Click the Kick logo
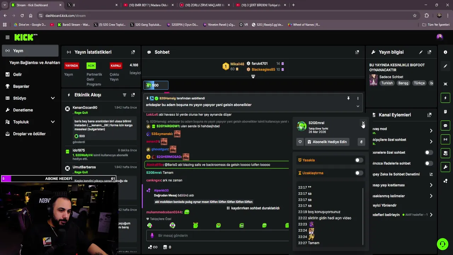The height and width of the screenshot is (255, 453). point(25,37)
